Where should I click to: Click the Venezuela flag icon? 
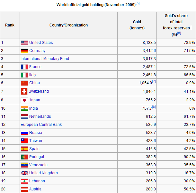point(24,165)
